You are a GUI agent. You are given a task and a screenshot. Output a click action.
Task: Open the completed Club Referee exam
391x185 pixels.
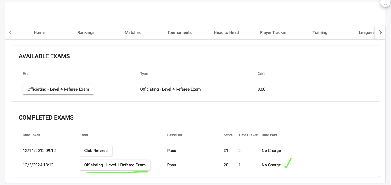[x=96, y=151]
